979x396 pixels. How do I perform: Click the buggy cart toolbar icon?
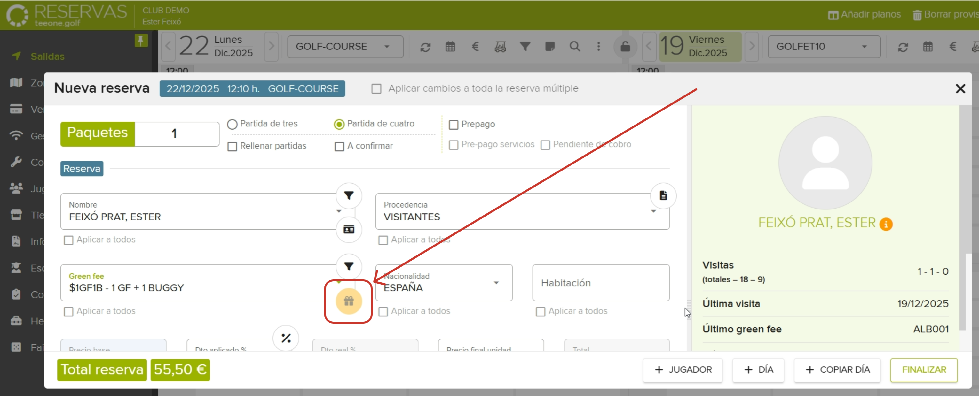tap(500, 47)
